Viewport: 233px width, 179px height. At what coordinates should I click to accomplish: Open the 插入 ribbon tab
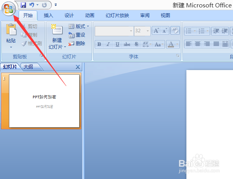coord(49,15)
